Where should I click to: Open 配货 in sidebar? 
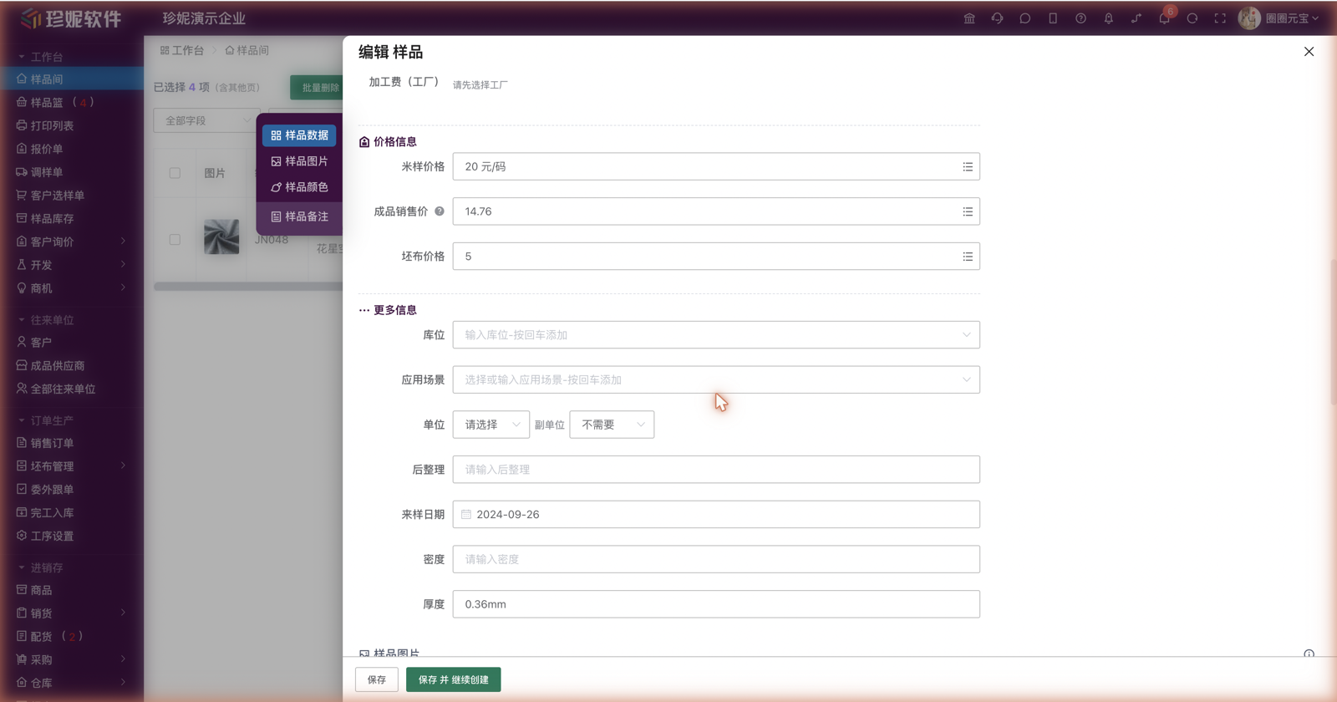pyautogui.click(x=72, y=637)
